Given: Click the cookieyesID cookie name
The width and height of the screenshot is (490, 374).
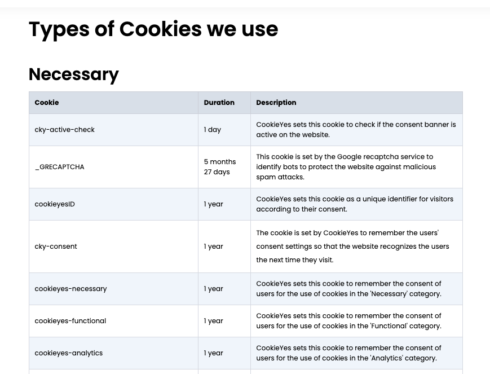Looking at the screenshot, I should [55, 204].
